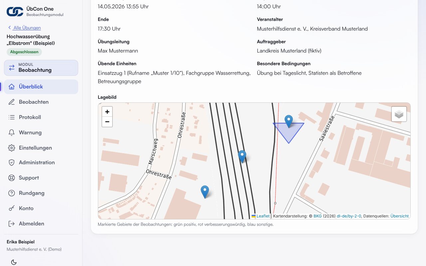Zoom in on the map

(107, 112)
